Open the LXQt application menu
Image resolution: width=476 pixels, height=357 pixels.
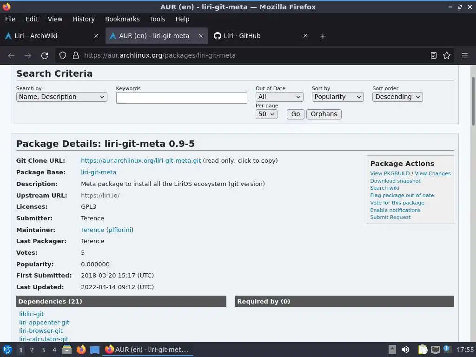pos(7,350)
